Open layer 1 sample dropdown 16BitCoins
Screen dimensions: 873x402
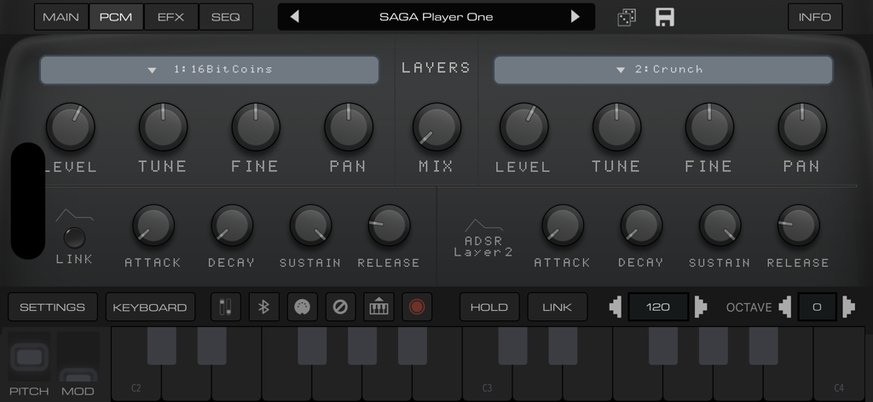tap(210, 70)
